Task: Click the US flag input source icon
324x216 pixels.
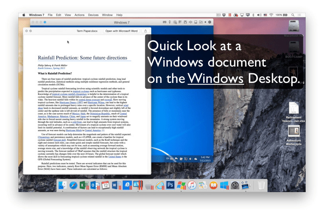Action: coord(265,15)
